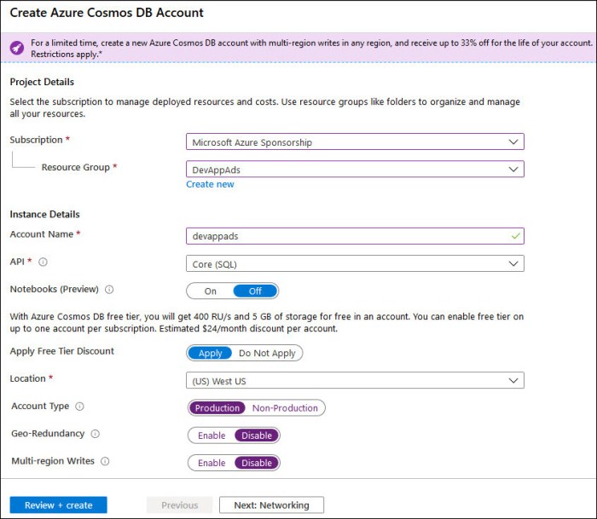The width and height of the screenshot is (597, 519).
Task: Disable Geo-Redundancy
Action: (x=257, y=435)
